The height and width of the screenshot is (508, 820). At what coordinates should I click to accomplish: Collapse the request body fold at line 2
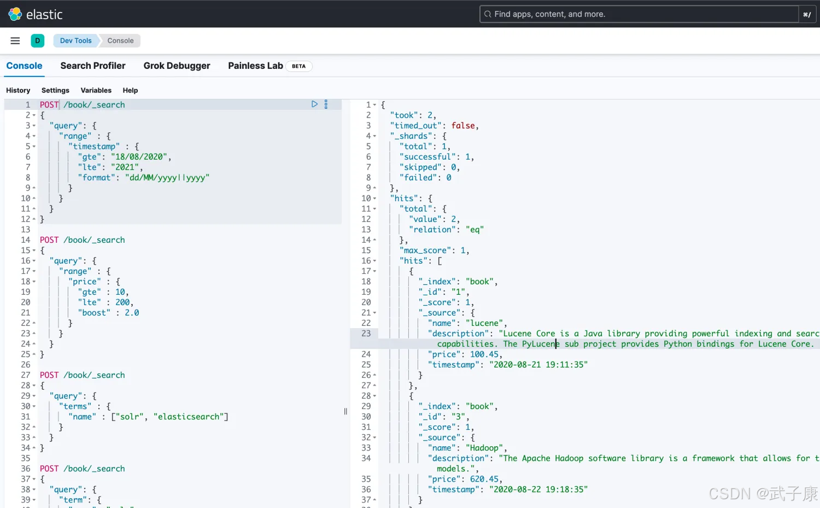point(34,115)
